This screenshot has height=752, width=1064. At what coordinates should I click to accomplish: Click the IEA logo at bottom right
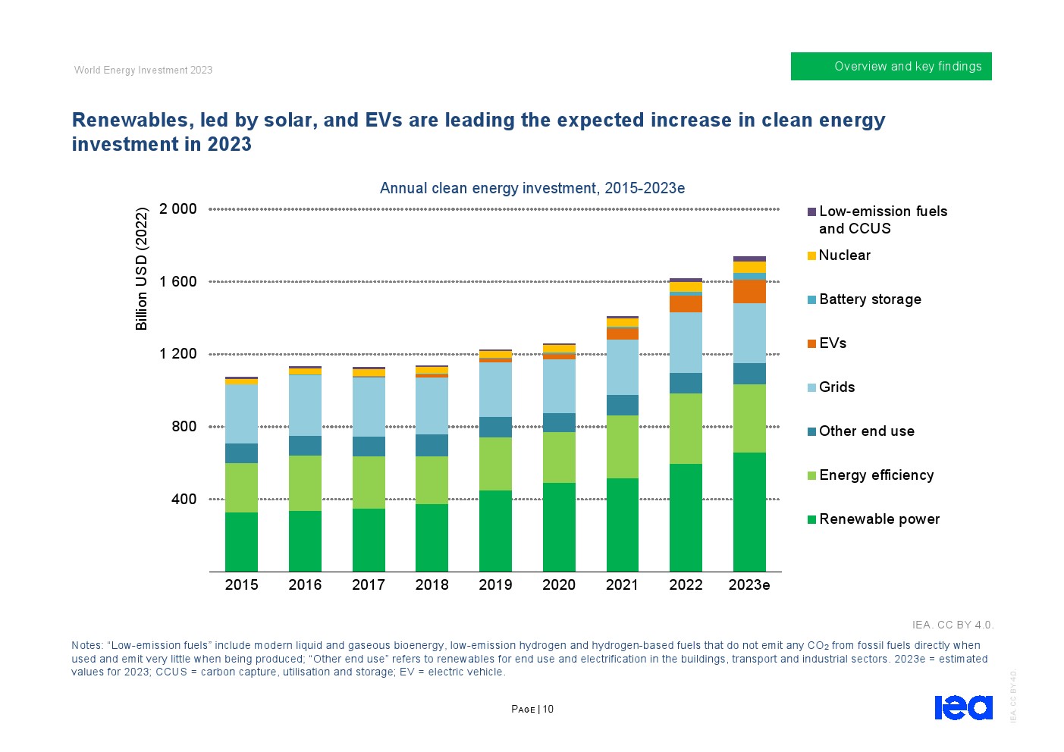coord(964,709)
